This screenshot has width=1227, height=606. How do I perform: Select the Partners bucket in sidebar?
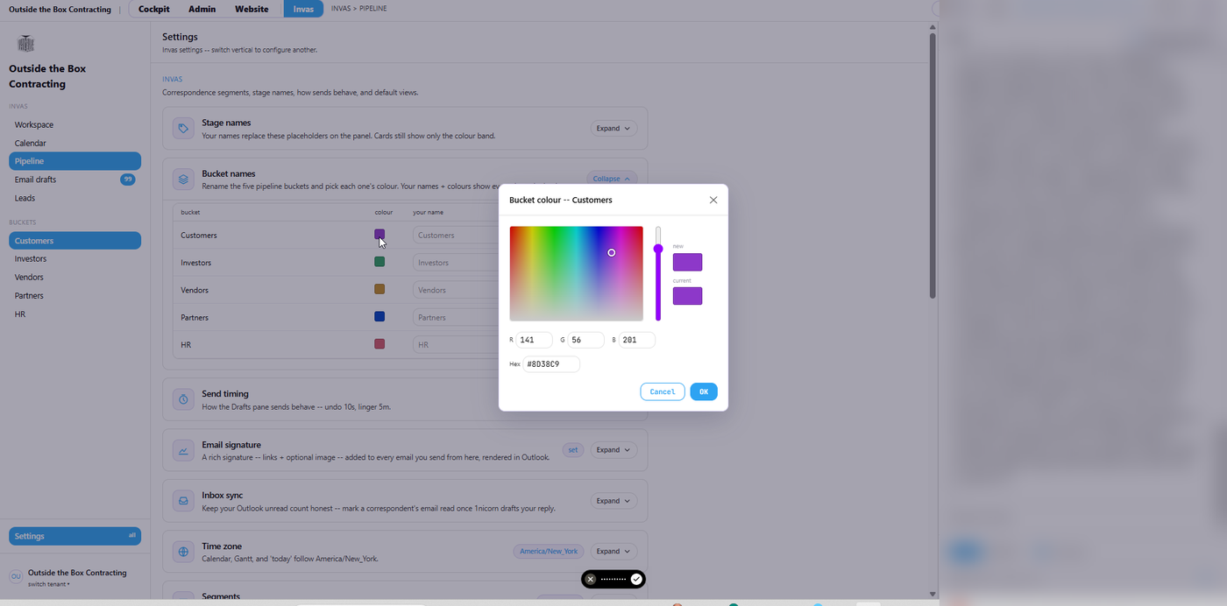pyautogui.click(x=74, y=296)
